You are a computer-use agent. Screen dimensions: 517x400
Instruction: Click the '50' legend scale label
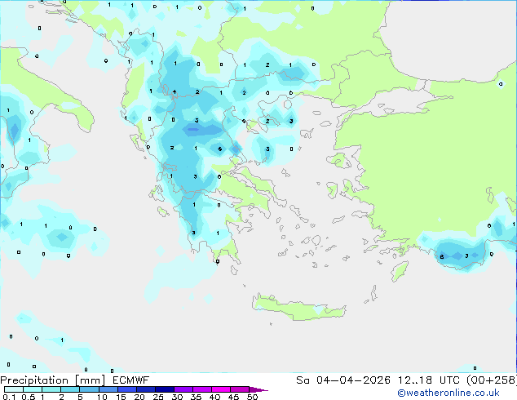pos(253,397)
